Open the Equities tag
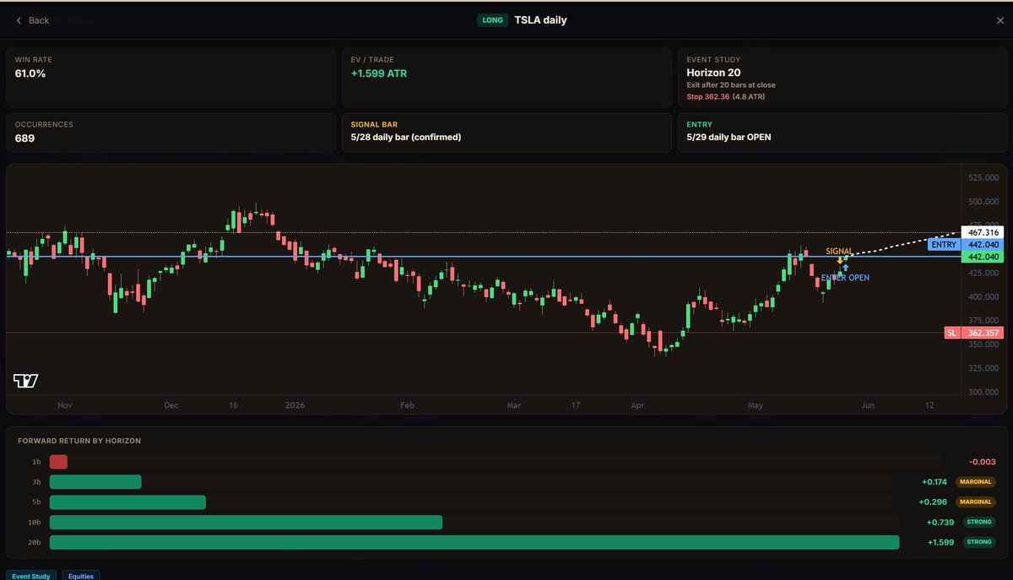The width and height of the screenshot is (1013, 580). (x=81, y=576)
